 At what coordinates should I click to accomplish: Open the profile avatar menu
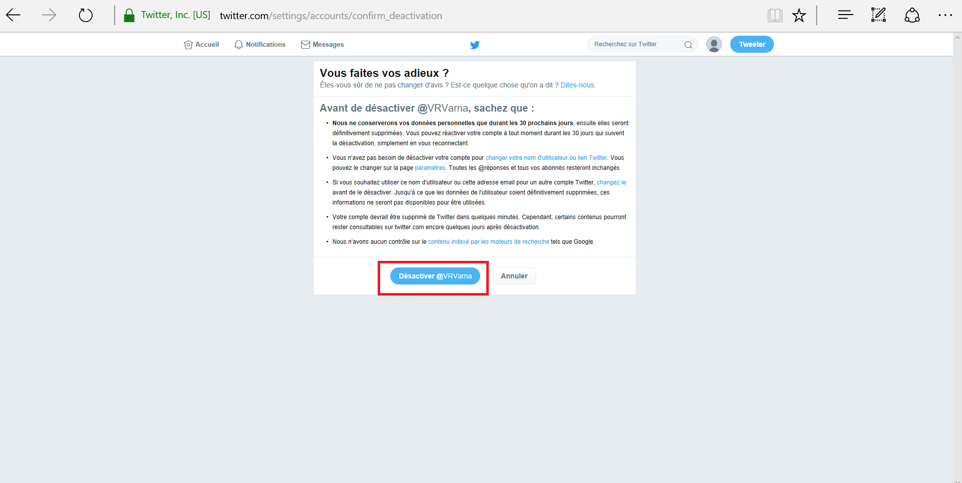[714, 44]
